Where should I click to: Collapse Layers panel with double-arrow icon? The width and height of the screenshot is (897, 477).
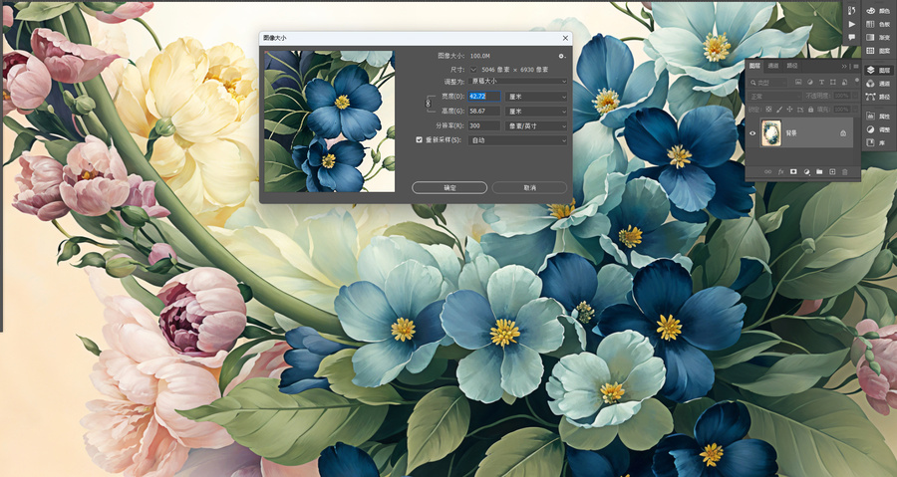tap(844, 67)
